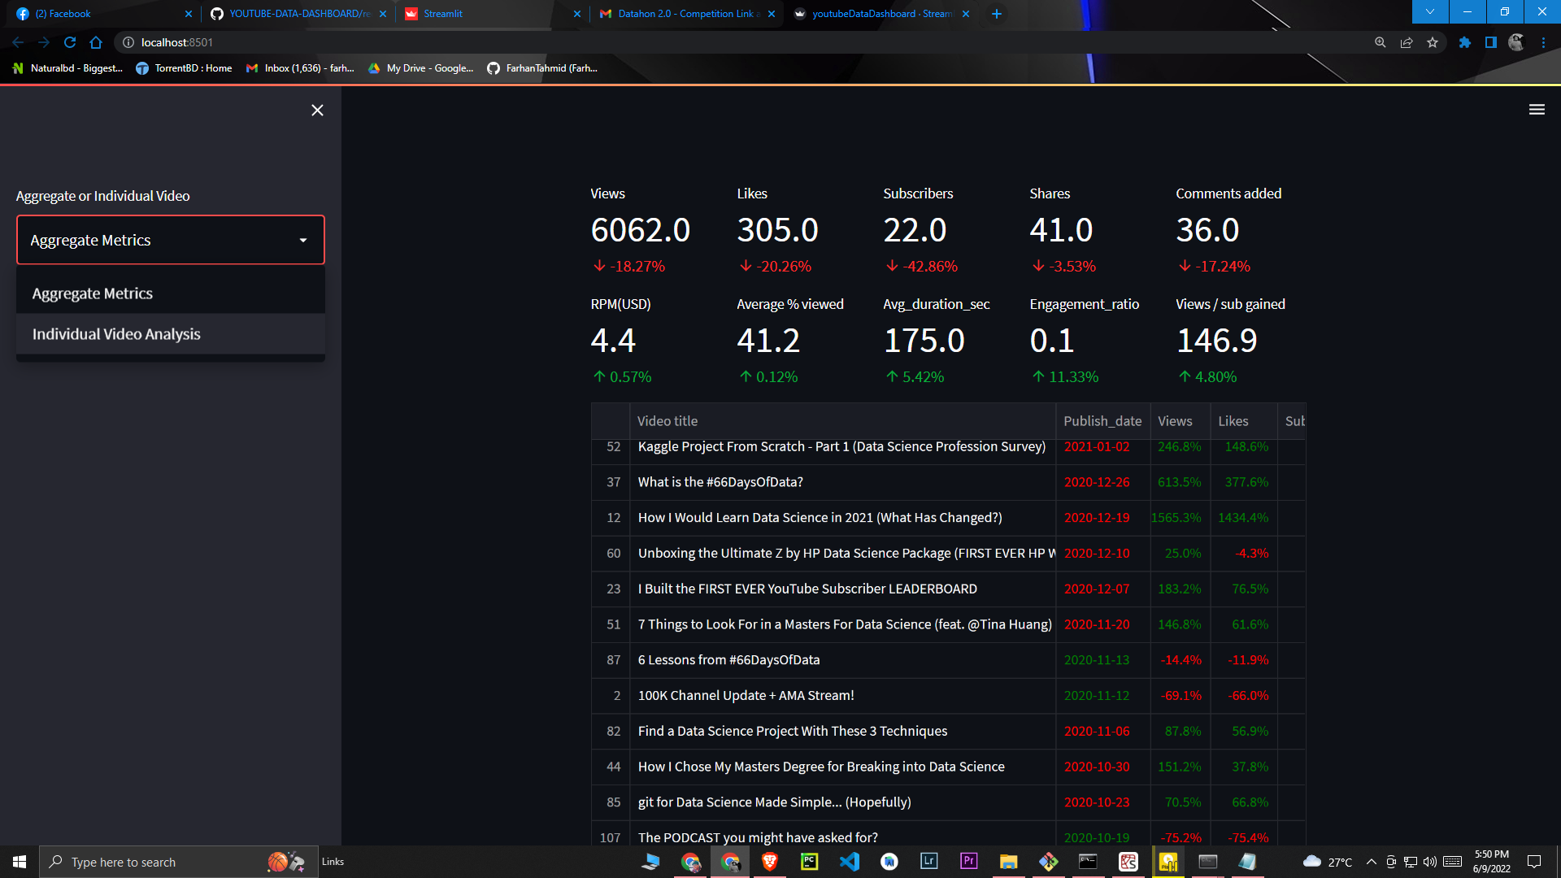Image resolution: width=1561 pixels, height=878 pixels.
Task: Click the extensions puzzle icon in Chrome
Action: coord(1464,42)
